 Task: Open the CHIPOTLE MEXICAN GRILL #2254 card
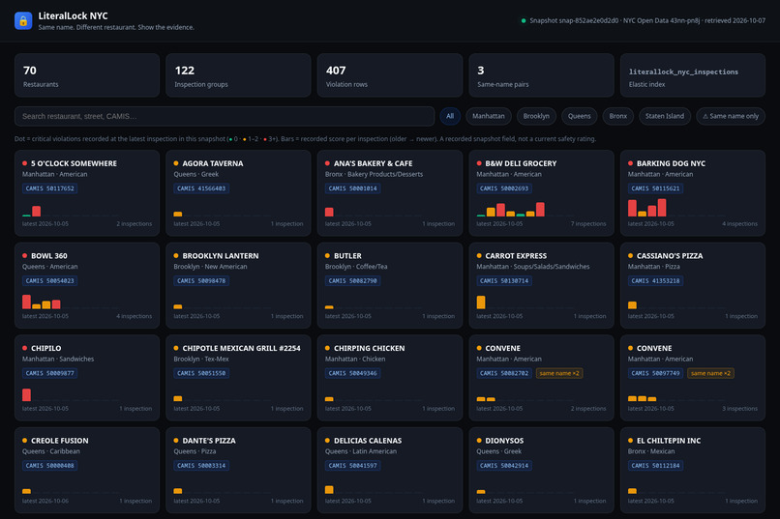click(238, 378)
